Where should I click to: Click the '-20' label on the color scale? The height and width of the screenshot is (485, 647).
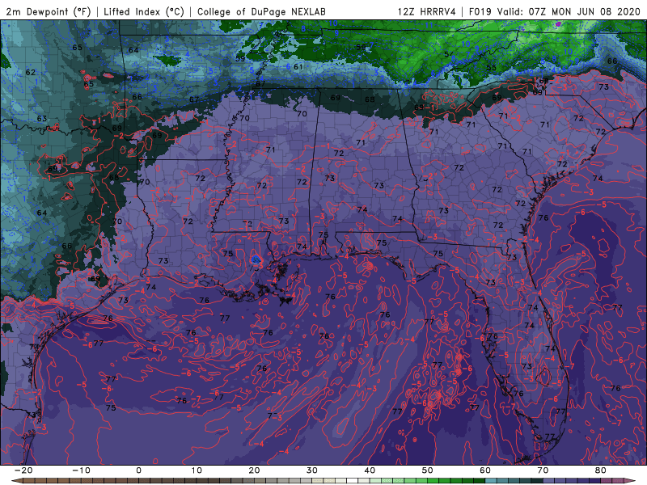tap(23, 470)
